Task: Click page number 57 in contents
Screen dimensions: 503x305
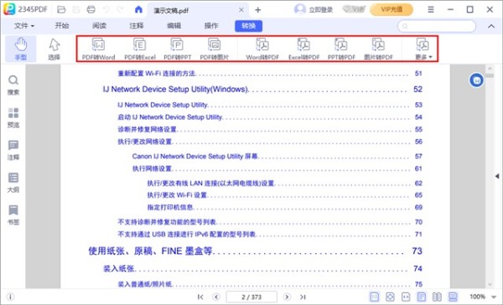Action: coord(418,156)
